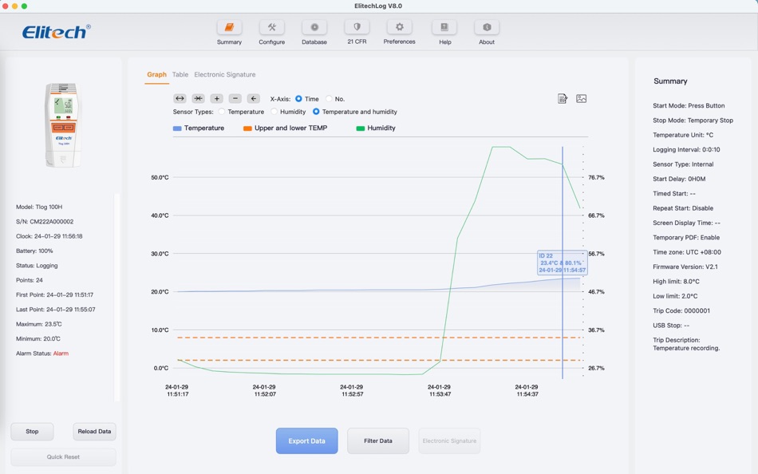Click the Start Mode: Press Button text
758x474 pixels.
(x=689, y=105)
